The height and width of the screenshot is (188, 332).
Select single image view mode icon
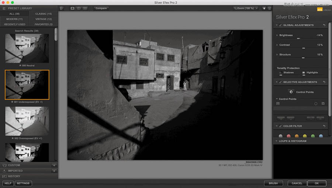[72, 8]
